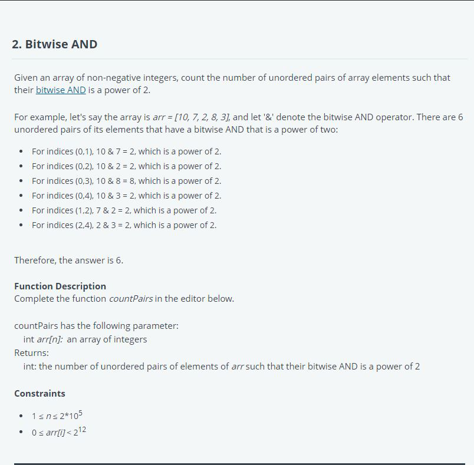Click the constraint 0 ≤ arr[i] < 2^12
The width and height of the screenshot is (474, 465).
pos(59,433)
